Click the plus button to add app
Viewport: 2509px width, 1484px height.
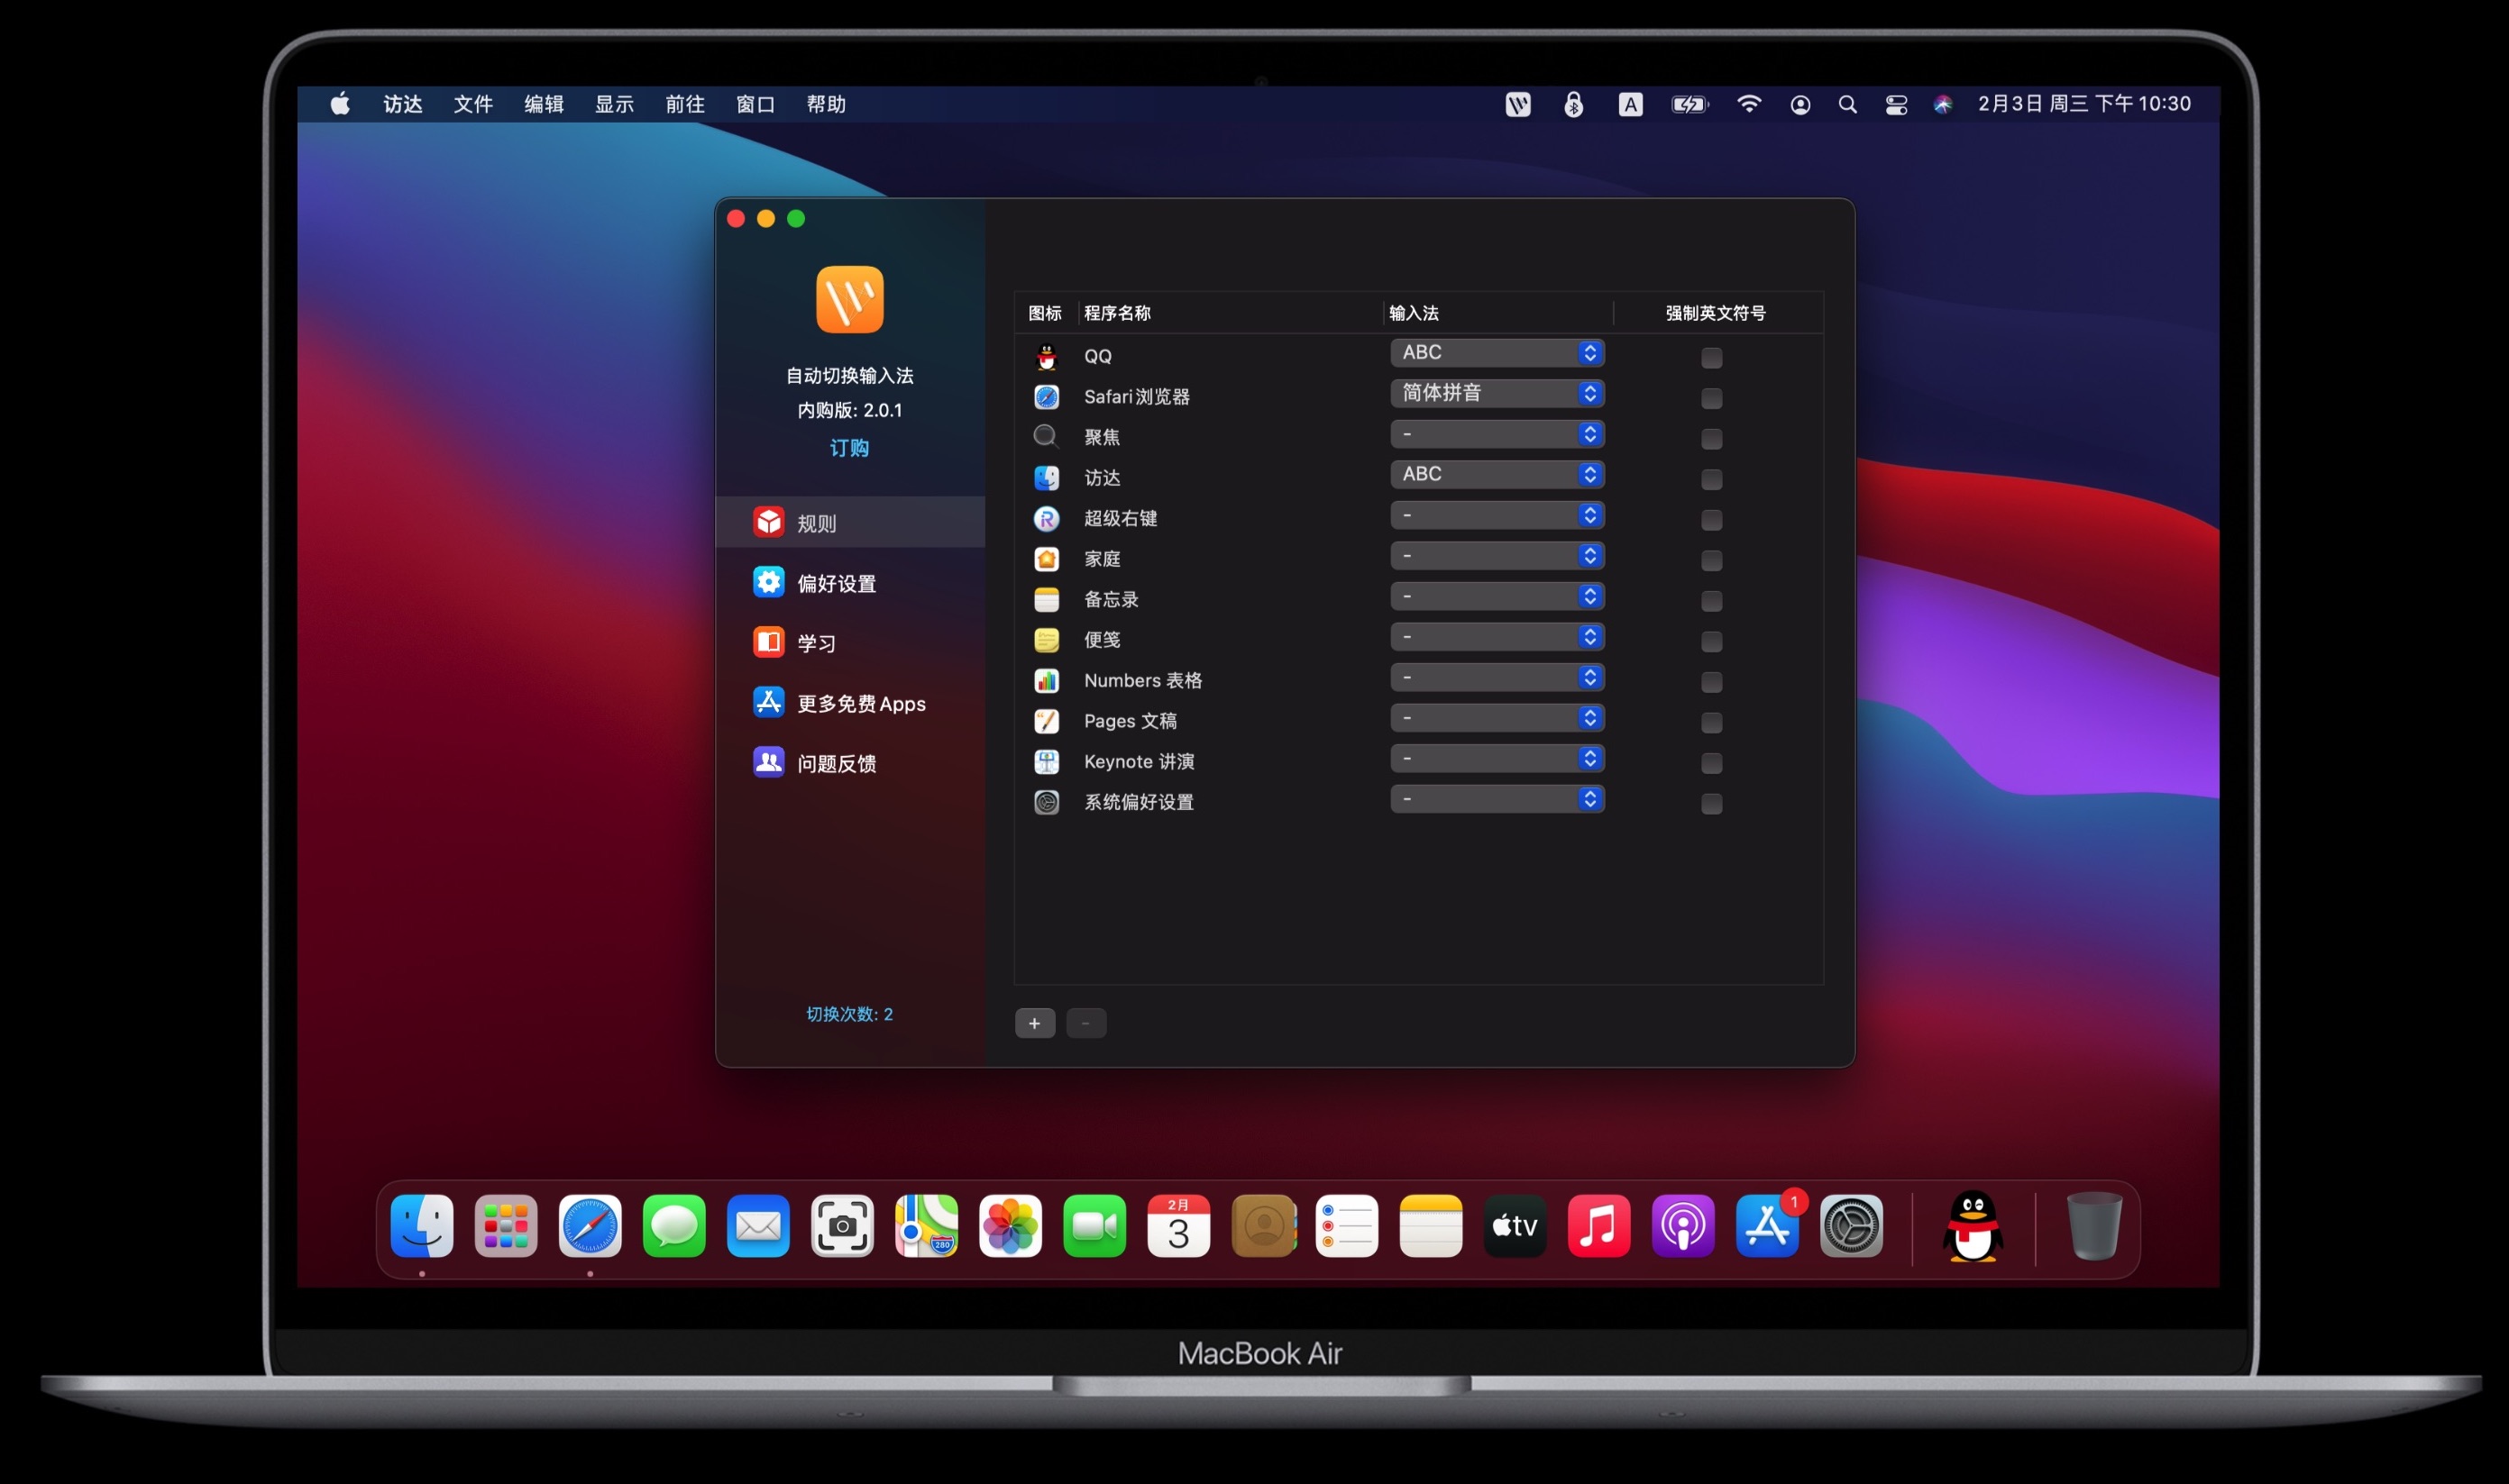[x=1034, y=1023]
